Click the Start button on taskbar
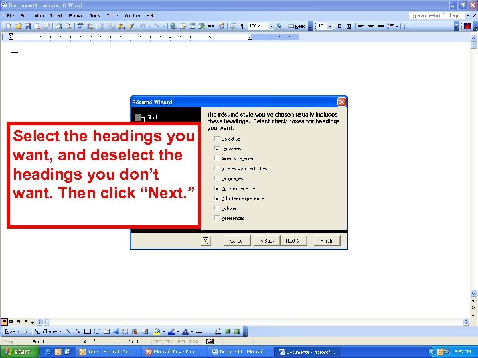478x358 pixels. coord(20,352)
